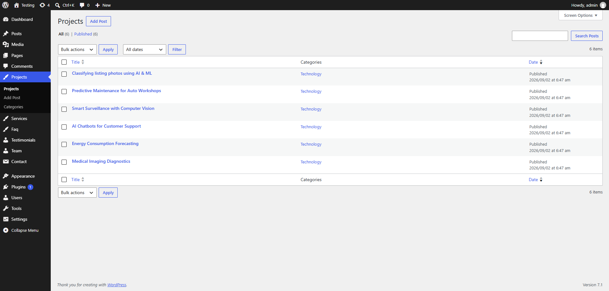
Task: Check the box for Classifying listing photos
Action: click(x=64, y=74)
